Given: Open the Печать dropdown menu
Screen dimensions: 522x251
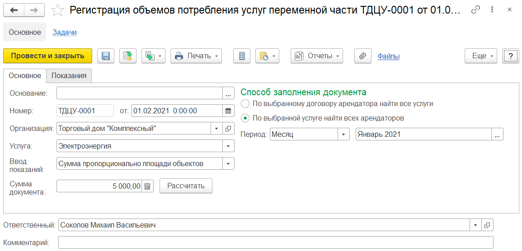Looking at the screenshot, I should (196, 56).
